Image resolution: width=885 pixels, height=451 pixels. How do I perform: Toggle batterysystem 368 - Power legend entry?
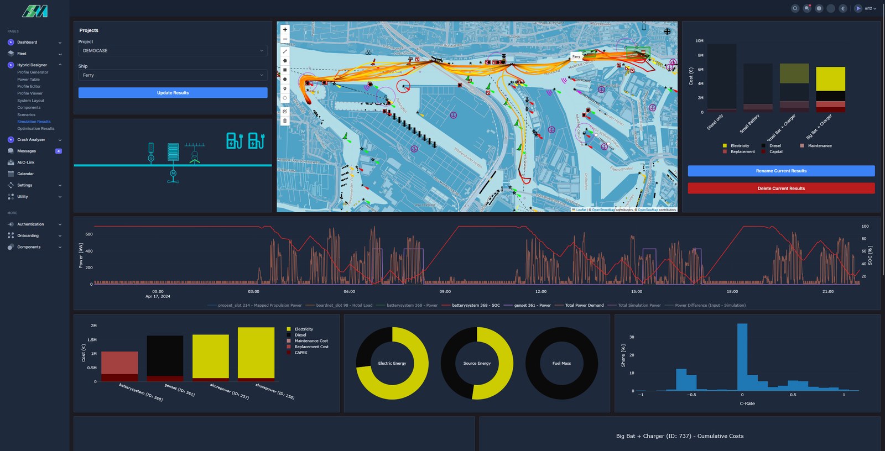point(407,305)
